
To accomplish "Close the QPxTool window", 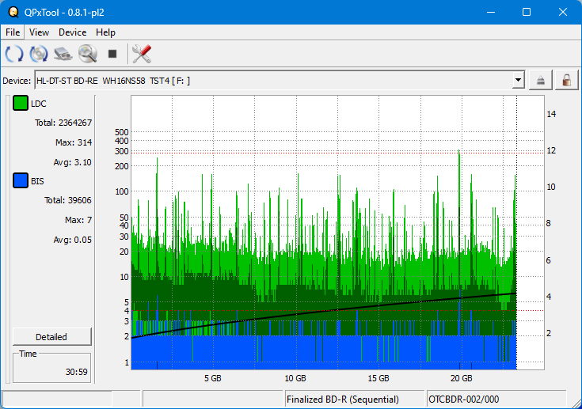I will tap(563, 12).
